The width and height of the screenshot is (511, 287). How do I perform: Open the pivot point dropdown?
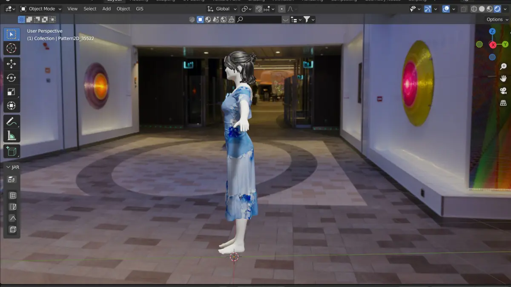247,9
